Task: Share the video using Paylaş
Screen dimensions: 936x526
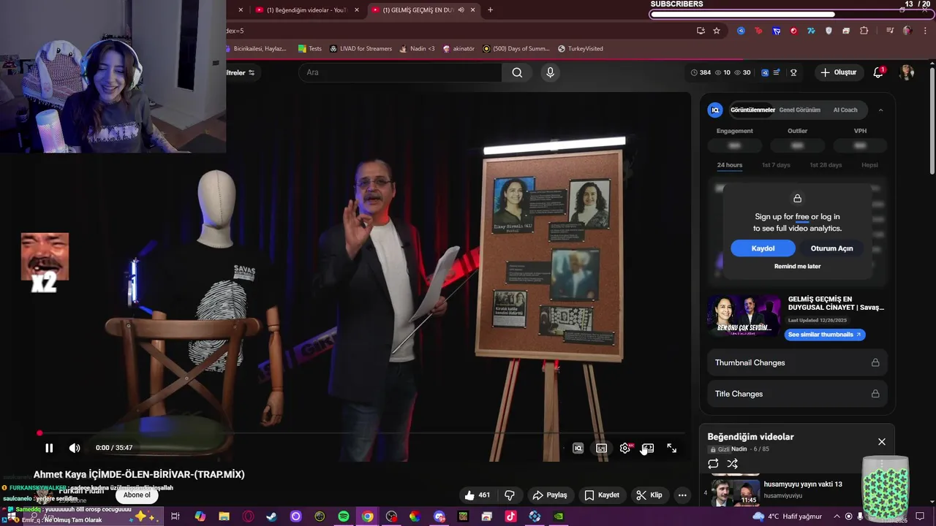Action: pos(550,495)
